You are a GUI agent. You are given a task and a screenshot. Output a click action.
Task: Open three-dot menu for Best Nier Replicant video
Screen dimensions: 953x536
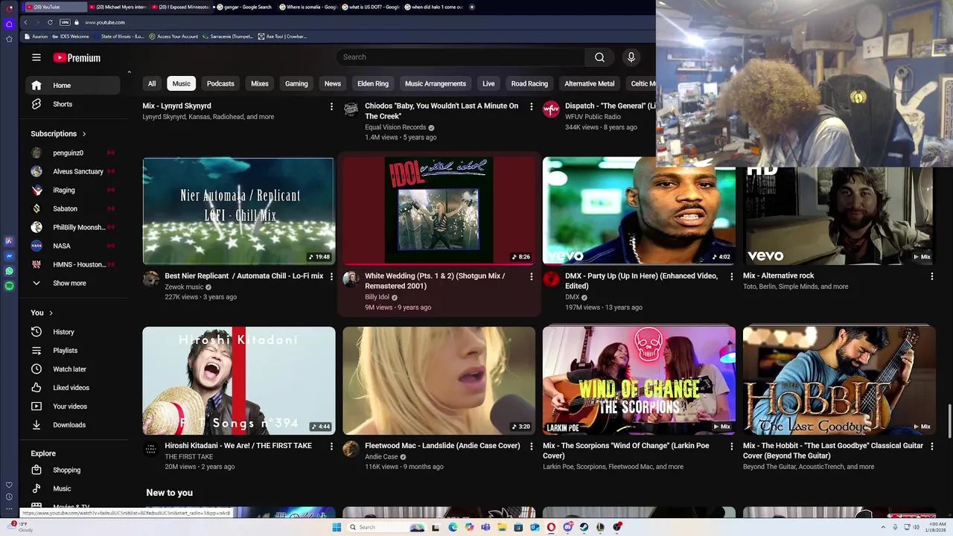click(331, 276)
